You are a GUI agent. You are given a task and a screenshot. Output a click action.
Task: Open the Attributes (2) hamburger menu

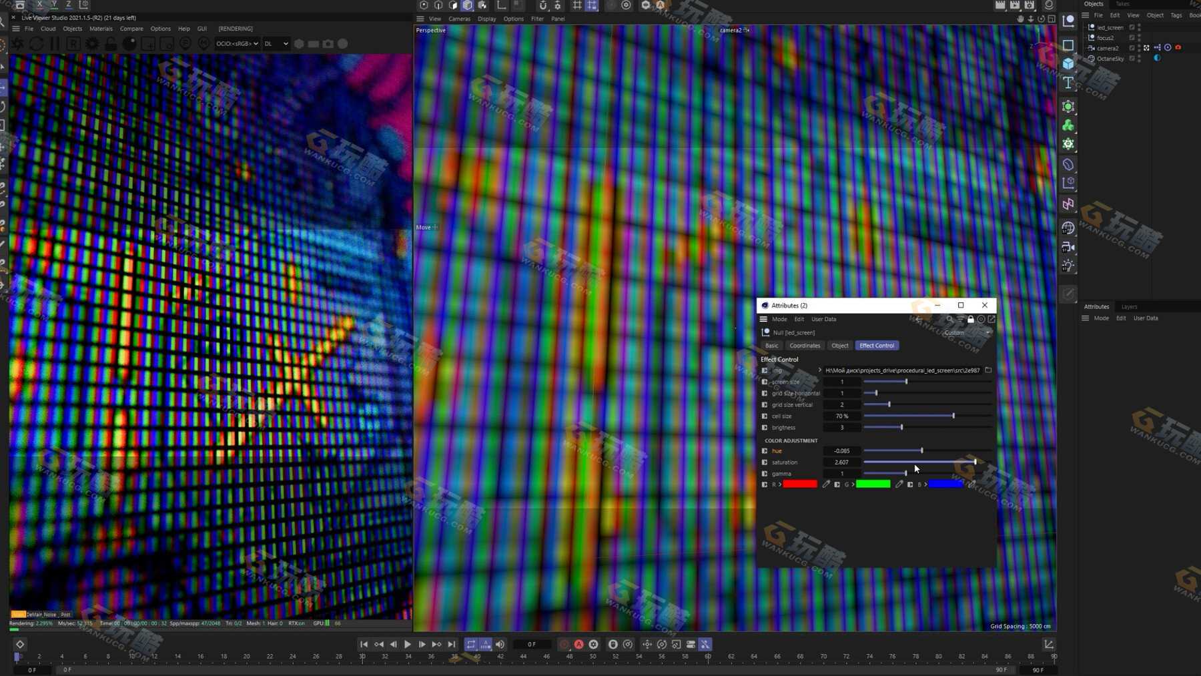[763, 319]
